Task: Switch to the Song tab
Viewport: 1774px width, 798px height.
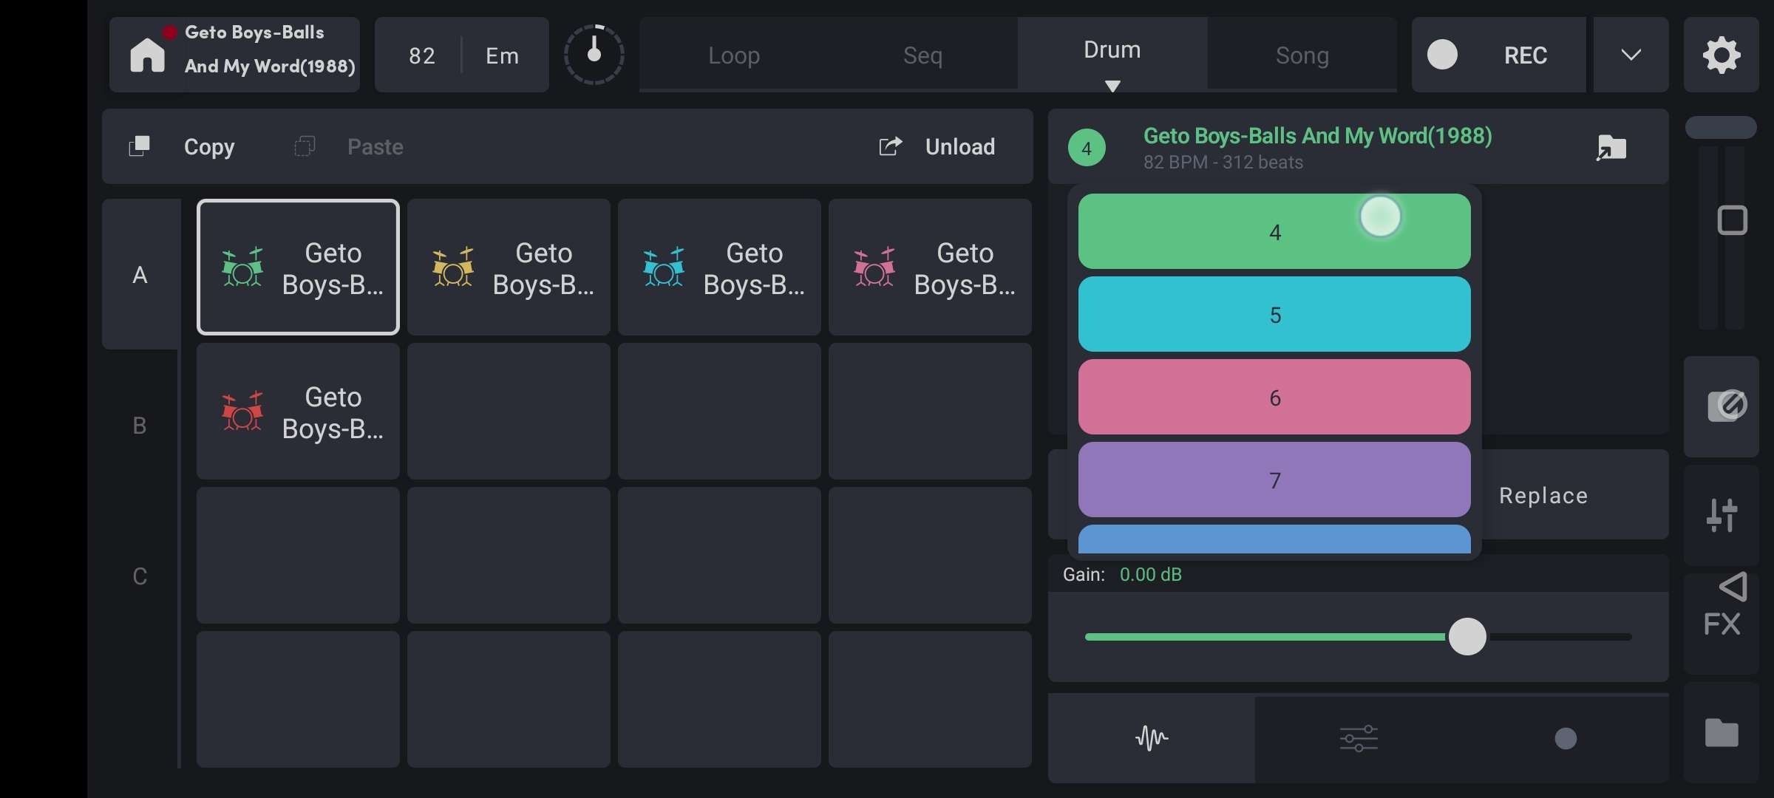Action: click(x=1302, y=55)
